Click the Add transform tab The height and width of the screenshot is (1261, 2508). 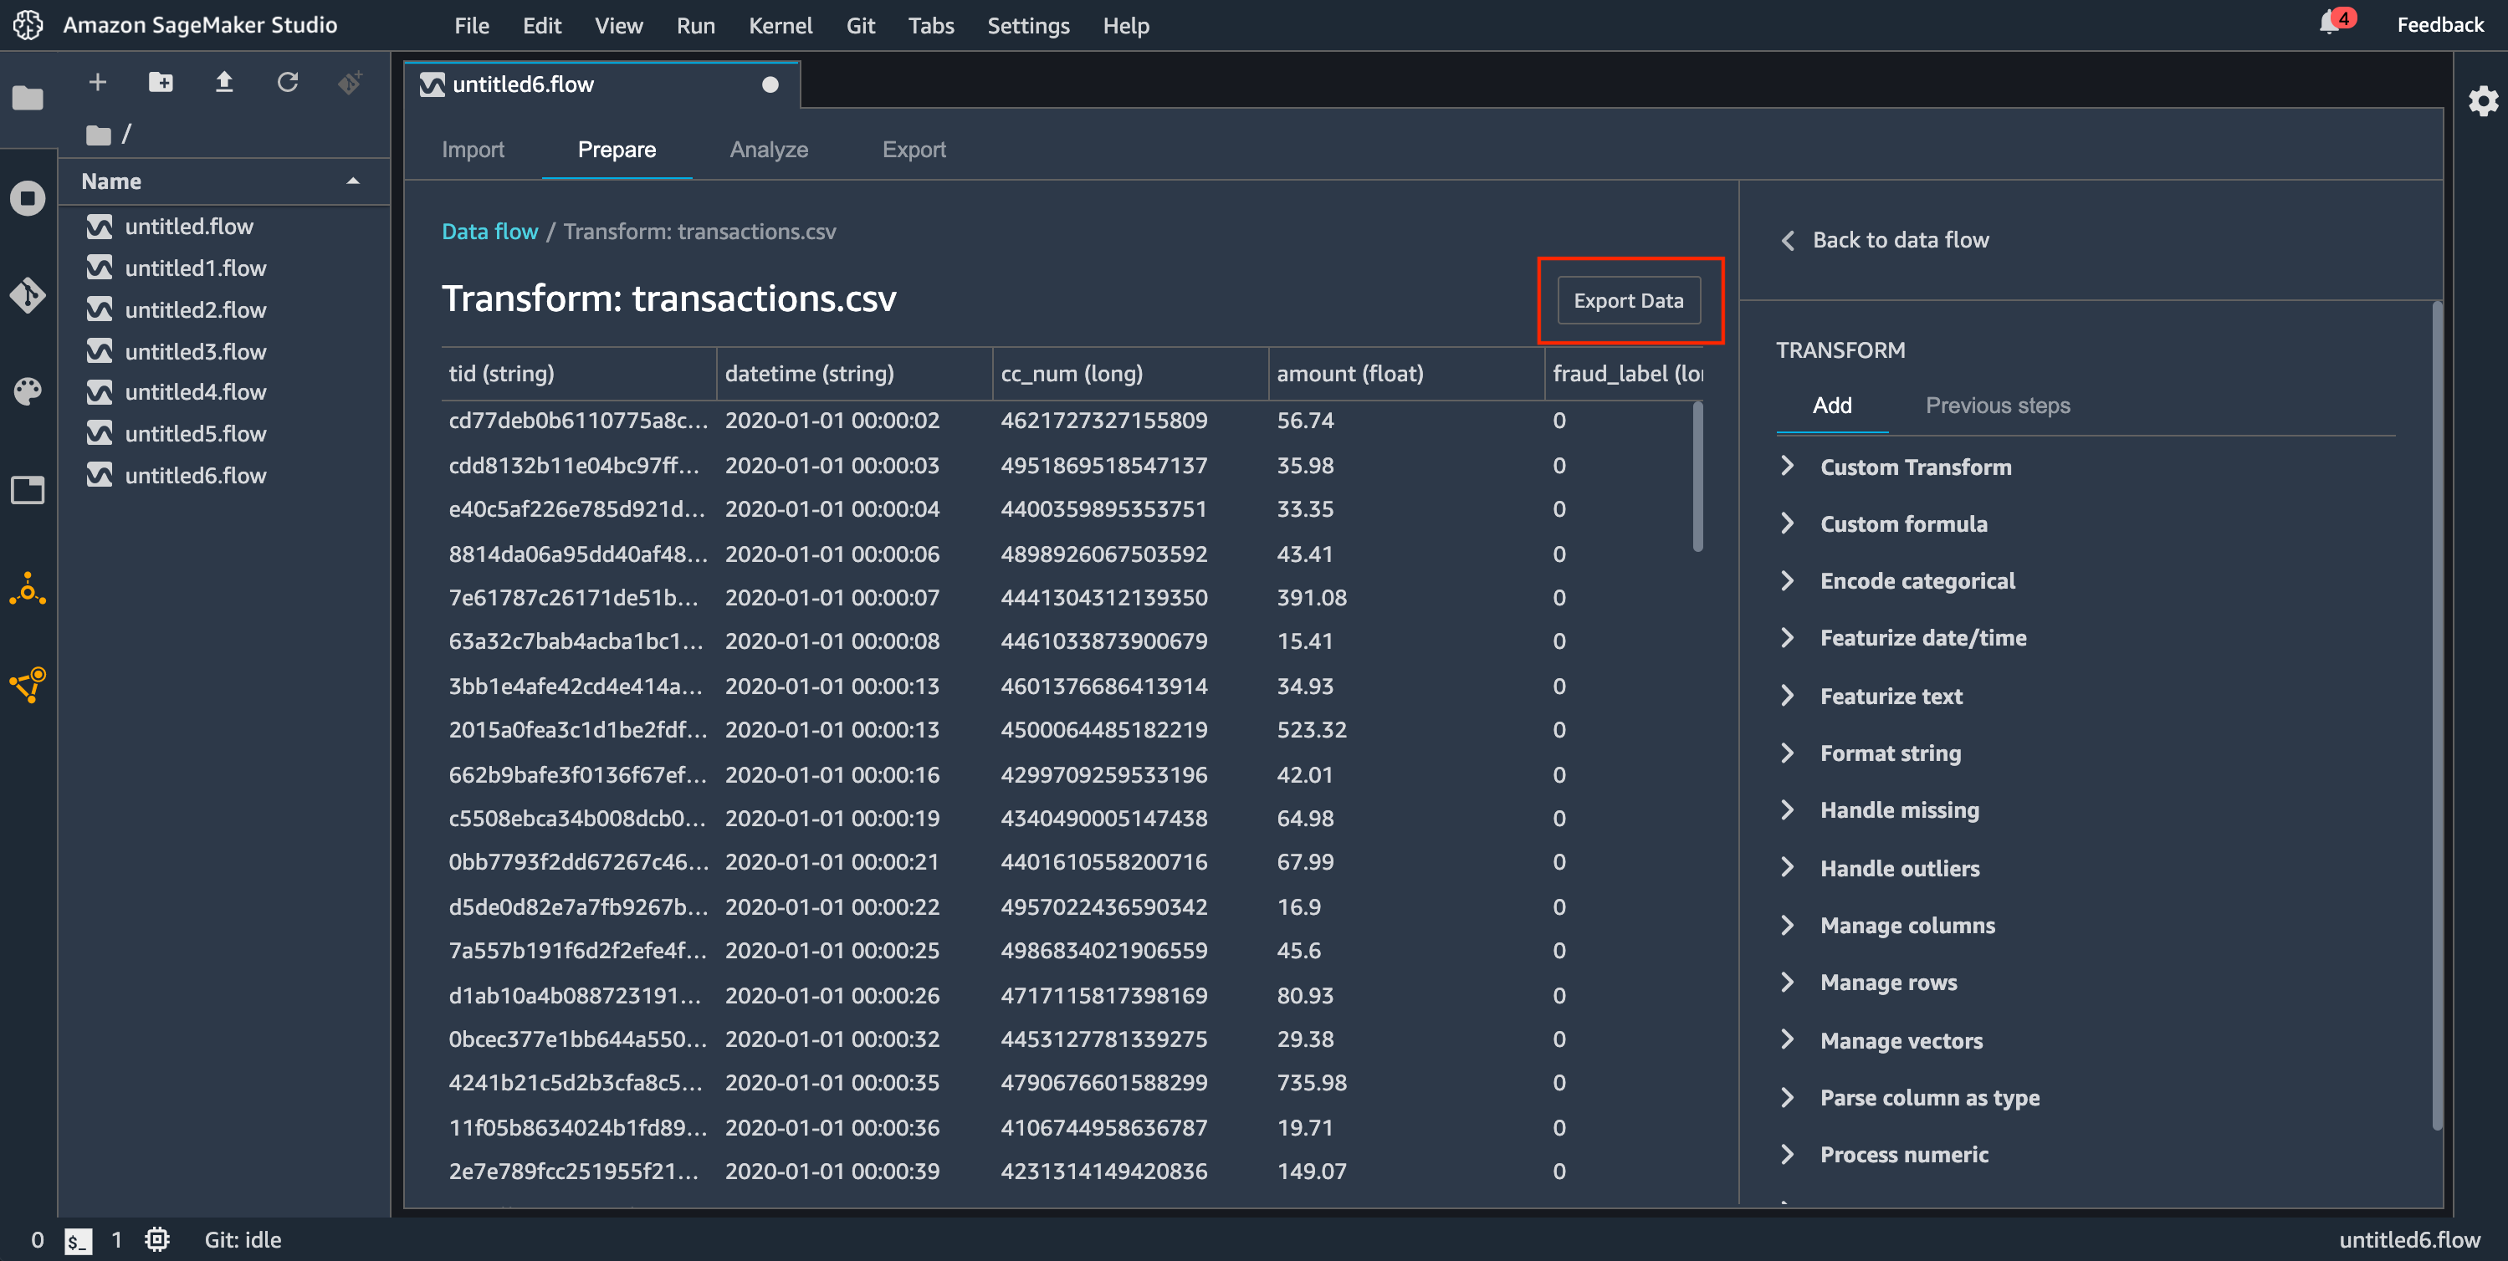pyautogui.click(x=1830, y=406)
